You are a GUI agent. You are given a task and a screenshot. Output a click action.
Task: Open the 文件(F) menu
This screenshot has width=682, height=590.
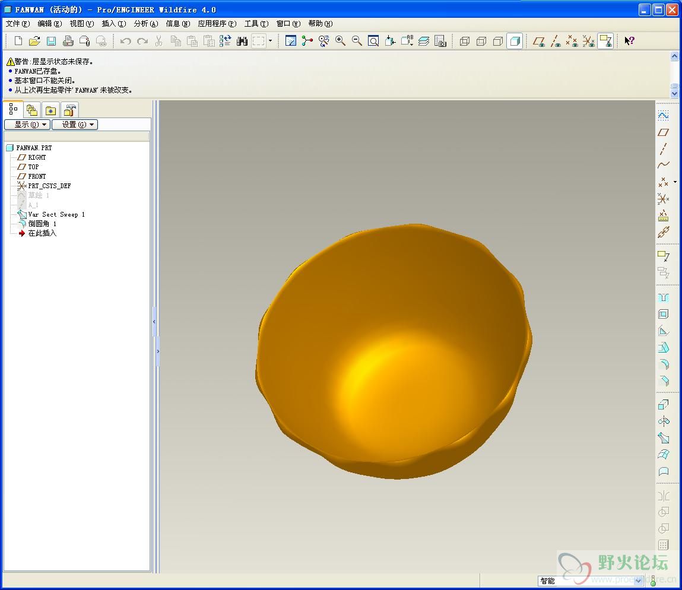tap(18, 24)
